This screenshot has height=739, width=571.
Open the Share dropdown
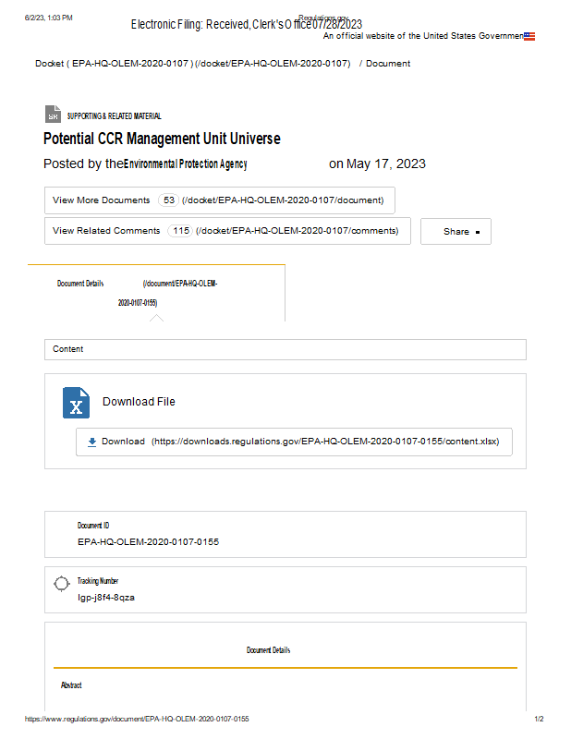point(456,232)
